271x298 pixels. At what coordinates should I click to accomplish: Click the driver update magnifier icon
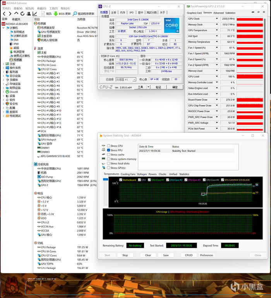pos(75,14)
